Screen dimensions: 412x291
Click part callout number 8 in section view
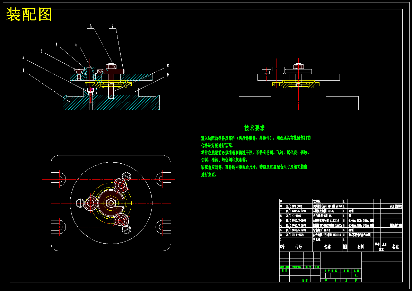tap(168, 65)
